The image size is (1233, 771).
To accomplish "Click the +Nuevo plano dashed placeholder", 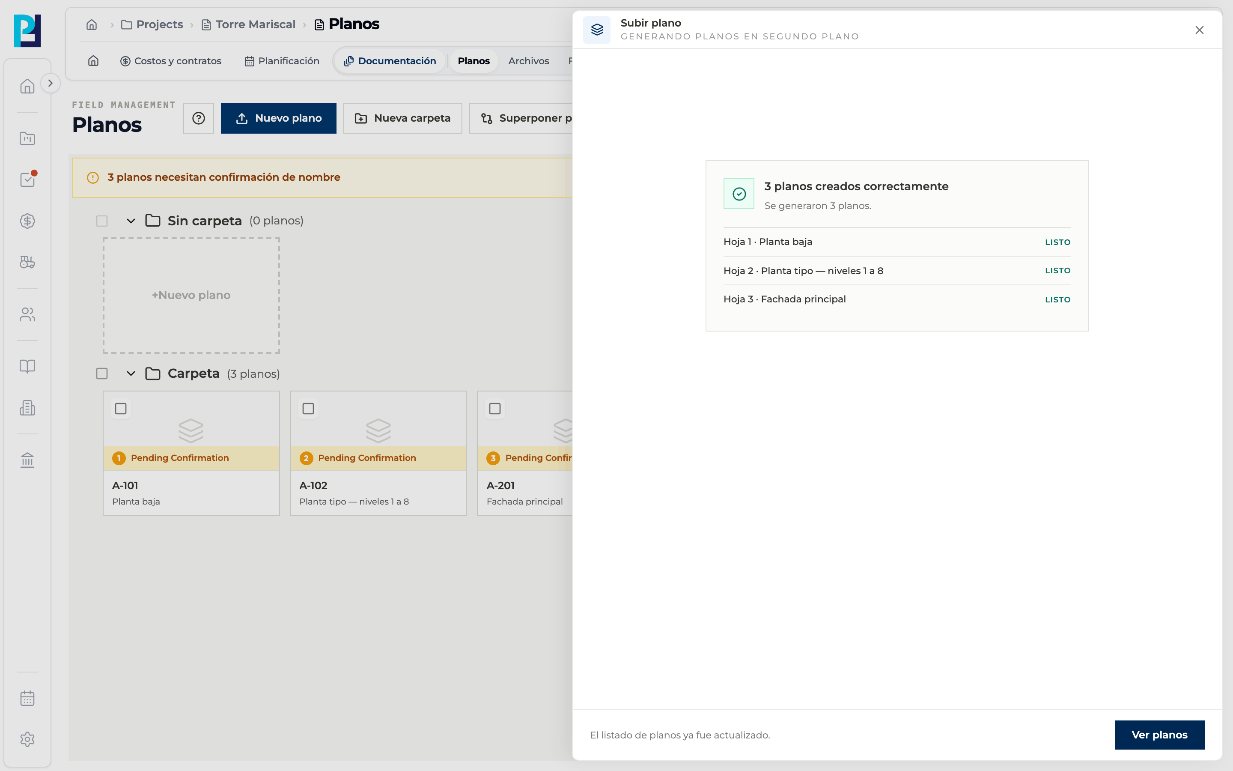I will tap(191, 295).
